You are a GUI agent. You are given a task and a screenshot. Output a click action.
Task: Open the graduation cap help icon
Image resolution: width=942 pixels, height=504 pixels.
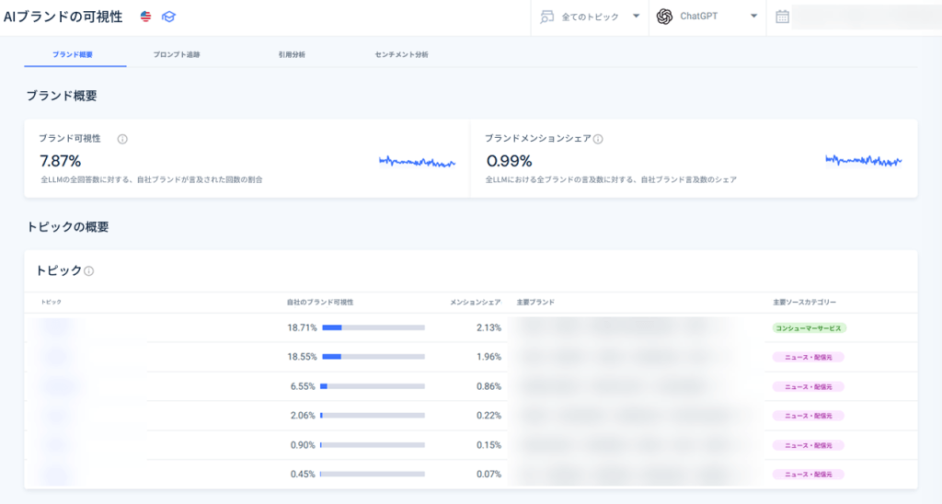tap(169, 17)
